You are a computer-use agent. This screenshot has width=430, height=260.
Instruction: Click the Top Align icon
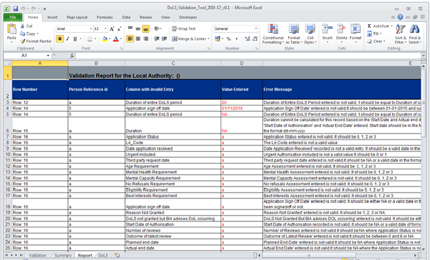pyautogui.click(x=130, y=29)
